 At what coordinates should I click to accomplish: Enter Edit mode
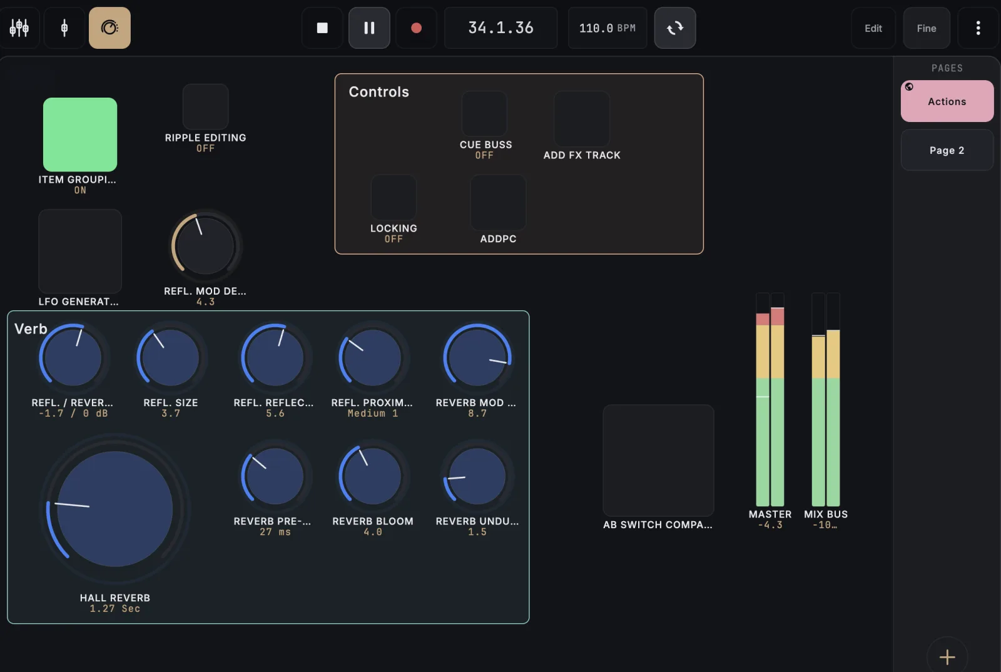(x=873, y=28)
